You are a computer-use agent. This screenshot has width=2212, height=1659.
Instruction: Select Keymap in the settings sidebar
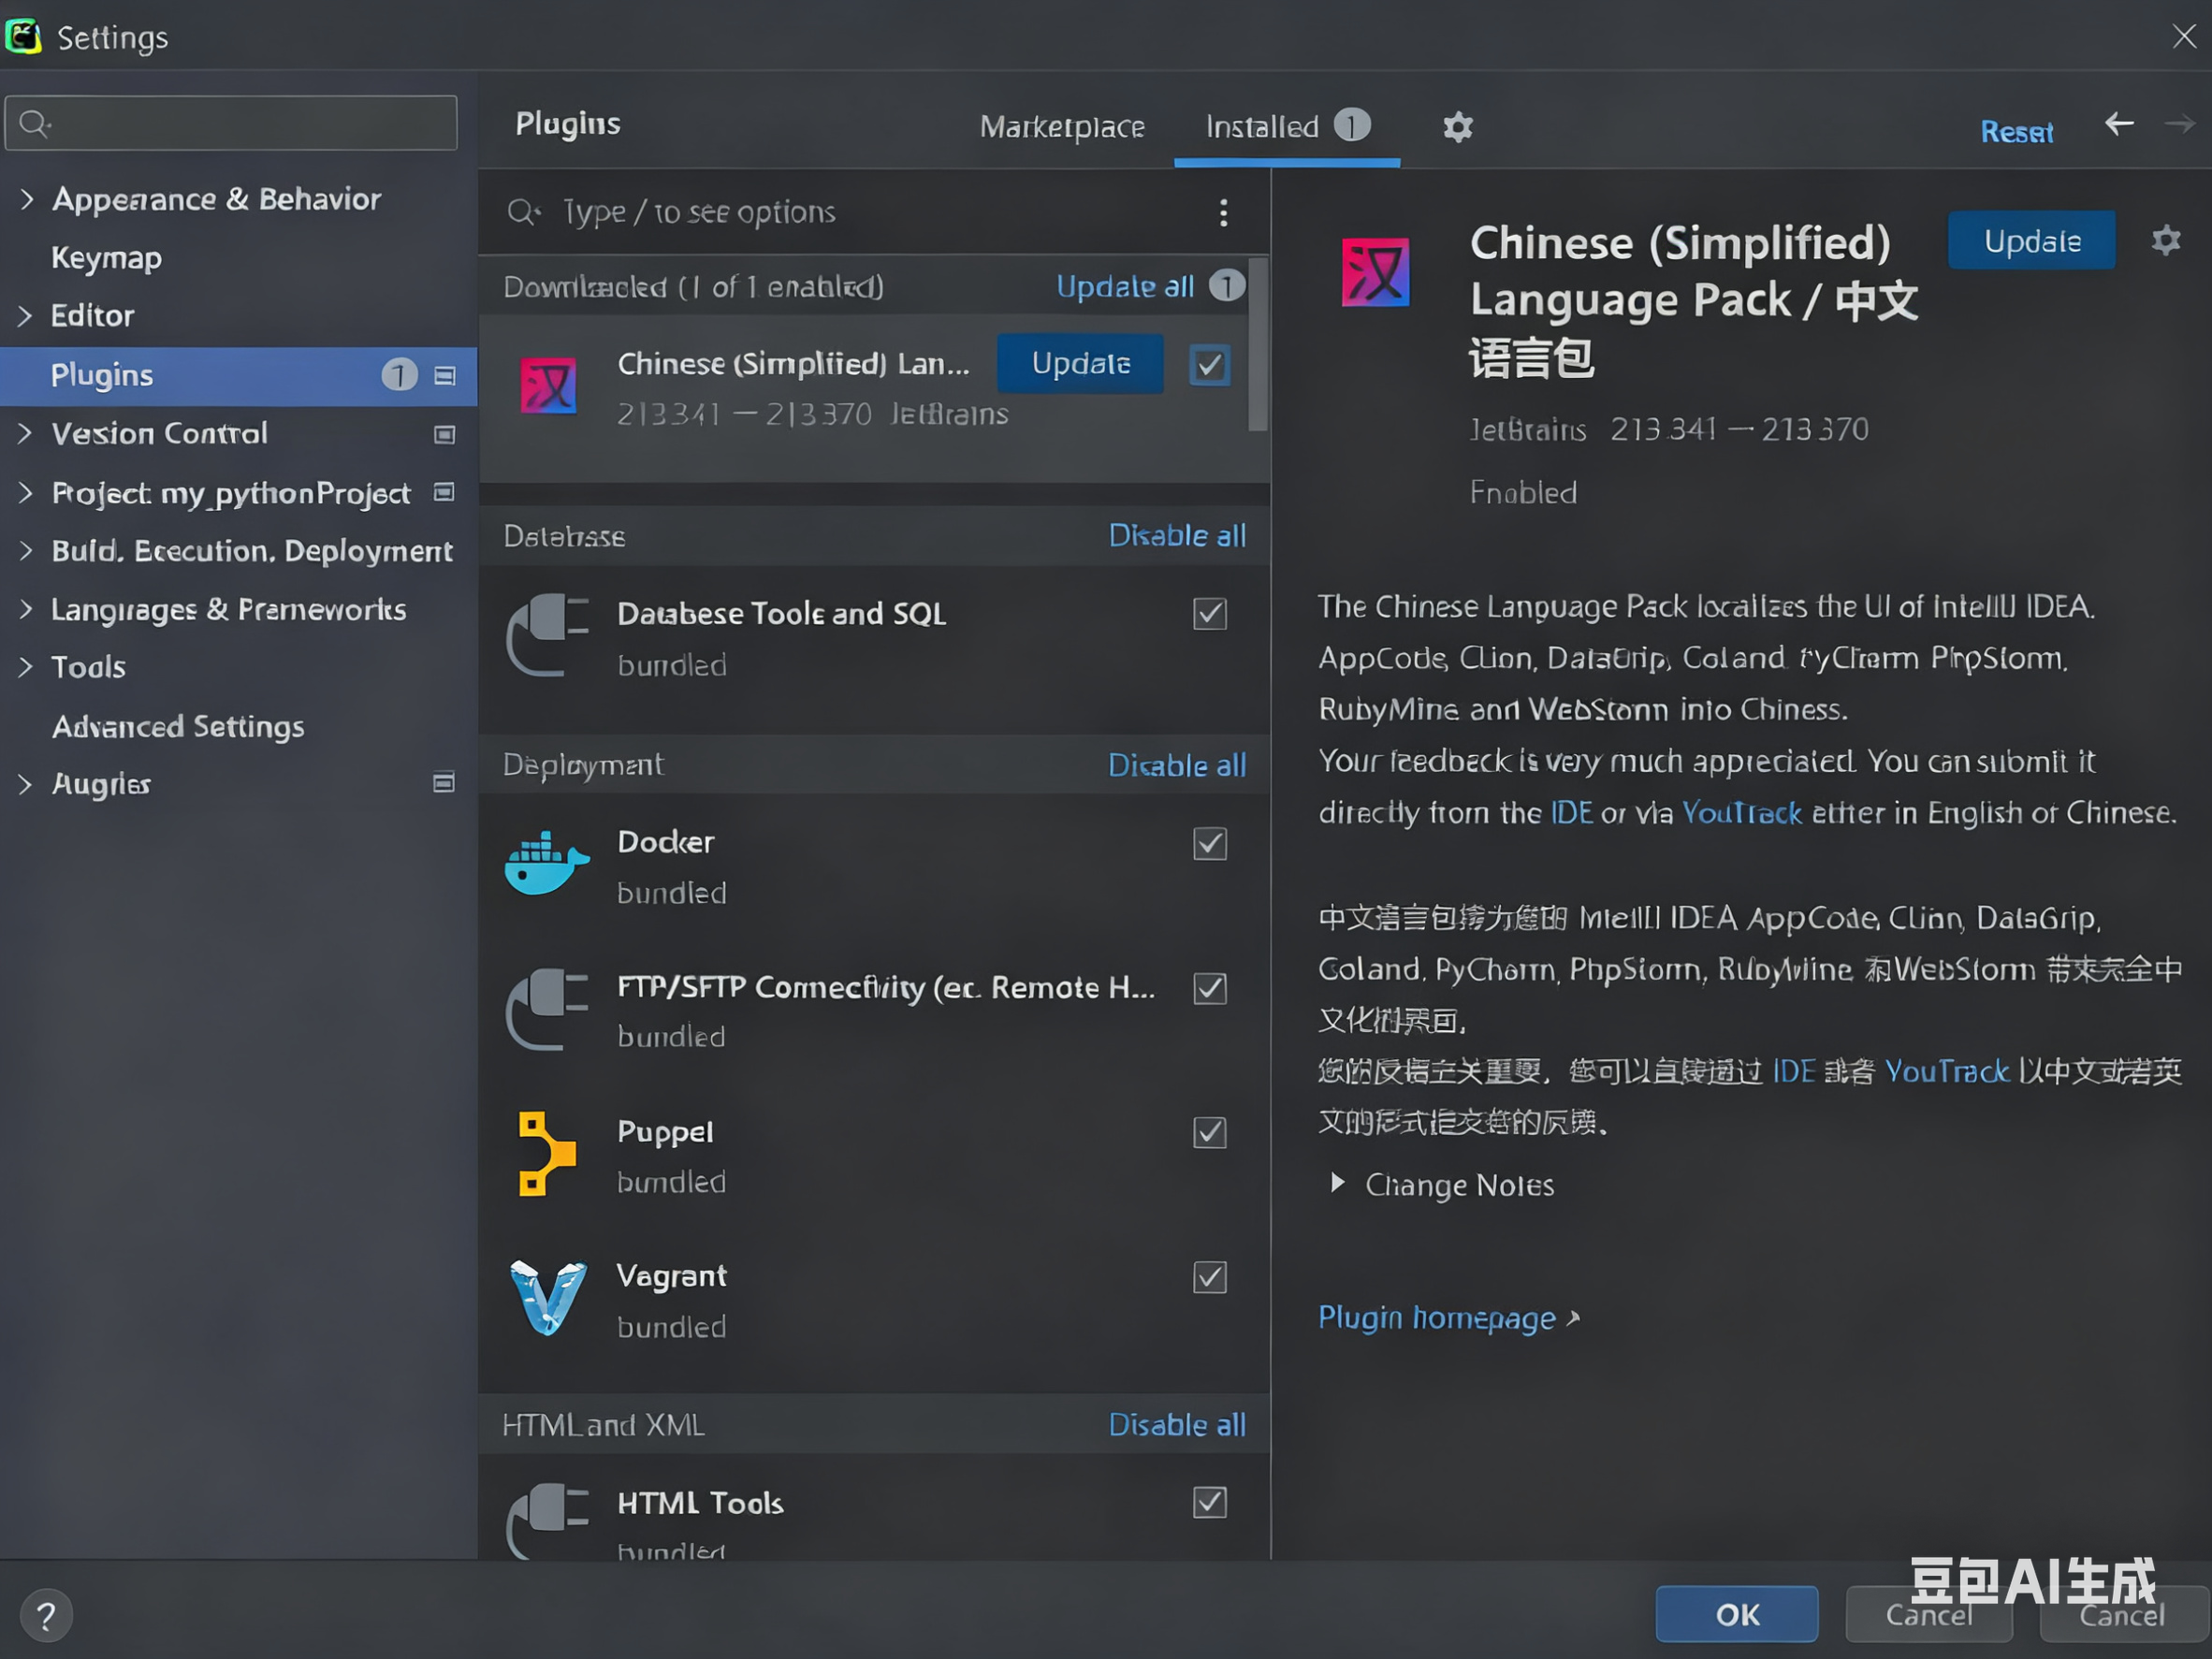106,258
